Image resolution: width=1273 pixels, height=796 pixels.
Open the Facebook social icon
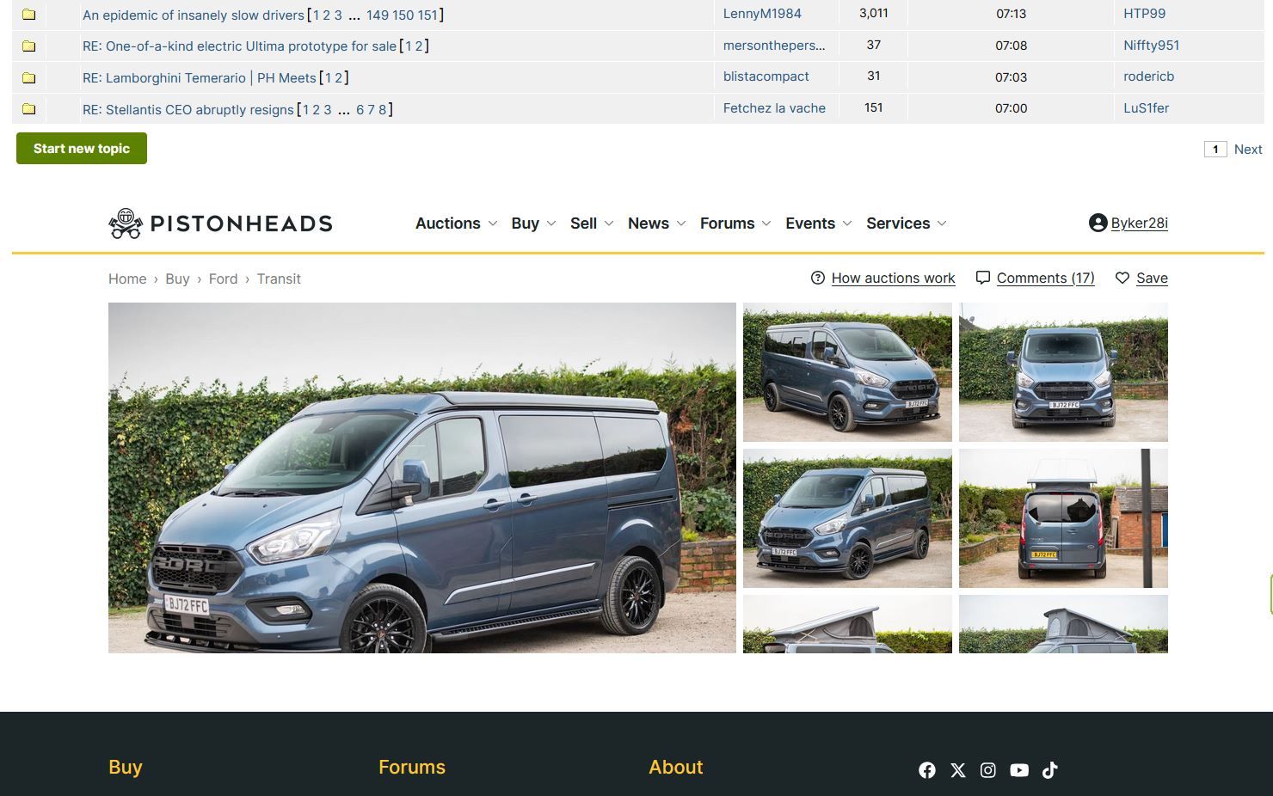(x=926, y=770)
